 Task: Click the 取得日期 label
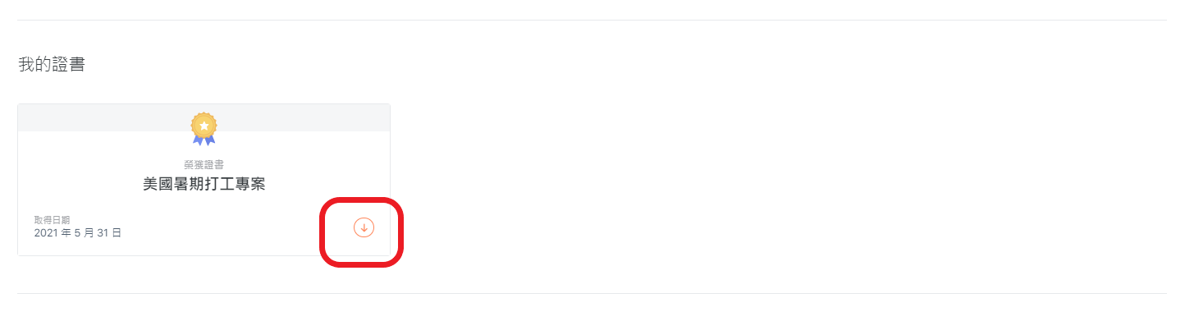point(52,220)
